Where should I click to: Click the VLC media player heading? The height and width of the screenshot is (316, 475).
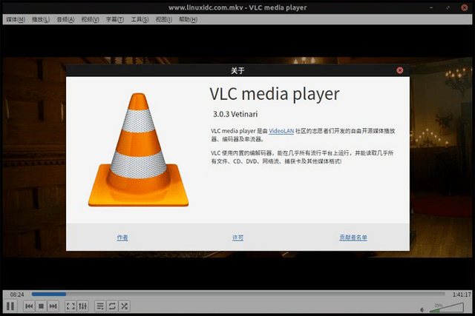[275, 94]
